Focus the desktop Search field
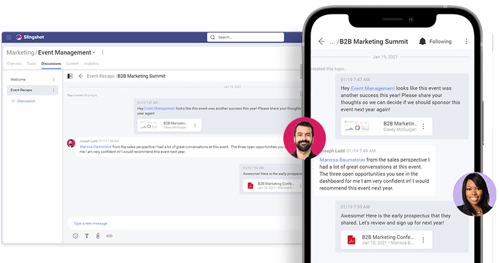 [246, 37]
